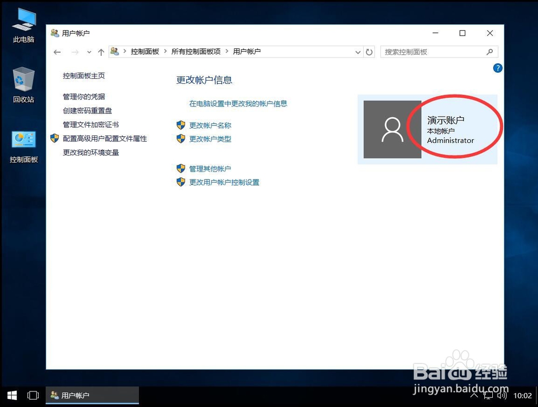Open the 管理其他帐户 link

(x=211, y=168)
